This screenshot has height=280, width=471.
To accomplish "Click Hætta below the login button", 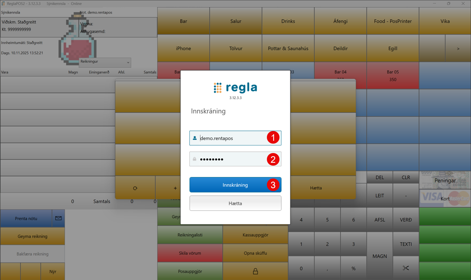I will (x=235, y=203).
